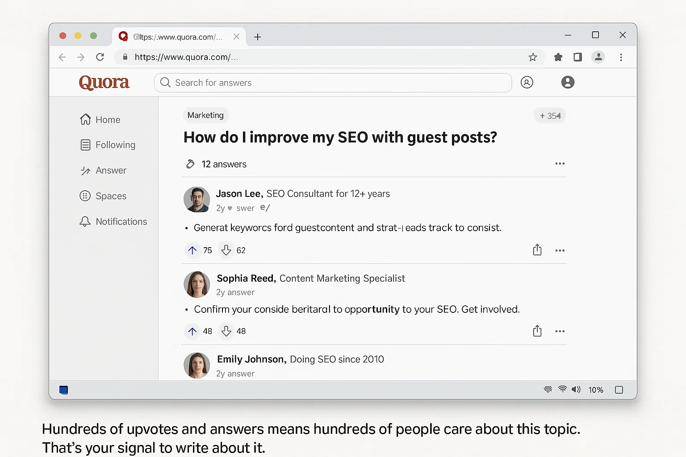This screenshot has height=457, width=686.
Task: Follow the question via the +354 button
Action: (x=550, y=115)
